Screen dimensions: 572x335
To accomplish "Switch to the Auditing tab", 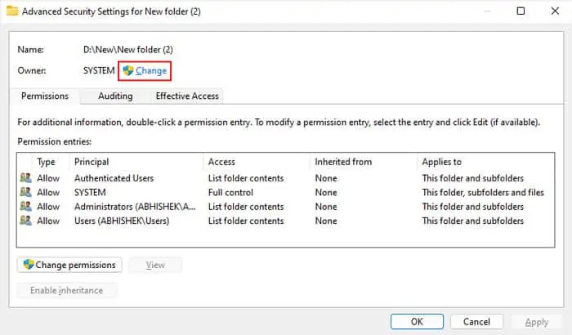I will [115, 96].
